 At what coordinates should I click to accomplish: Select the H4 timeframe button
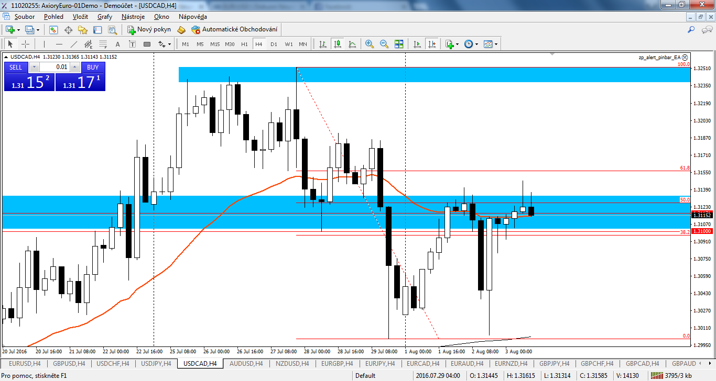click(259, 44)
